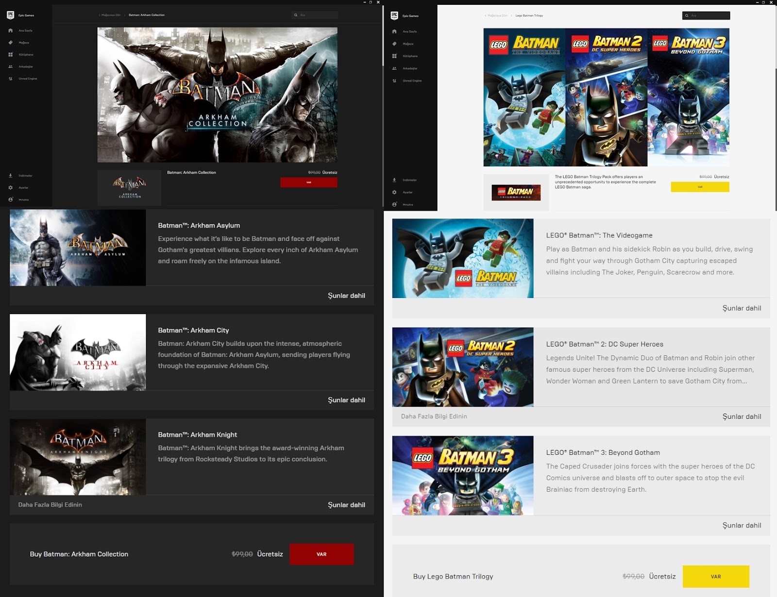Screen dimensions: 777x597
Task: Click Şunlar dahil in the Arkham City row
Action: 346,400
